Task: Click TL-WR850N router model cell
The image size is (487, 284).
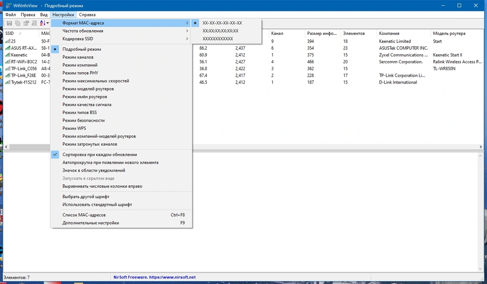Action: coord(444,69)
